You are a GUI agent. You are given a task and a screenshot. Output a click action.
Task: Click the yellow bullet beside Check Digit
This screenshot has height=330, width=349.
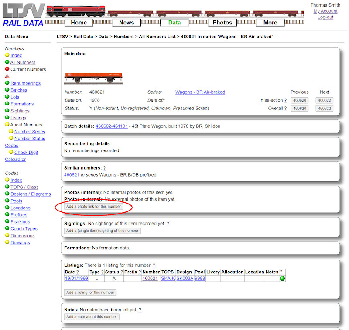11,152
